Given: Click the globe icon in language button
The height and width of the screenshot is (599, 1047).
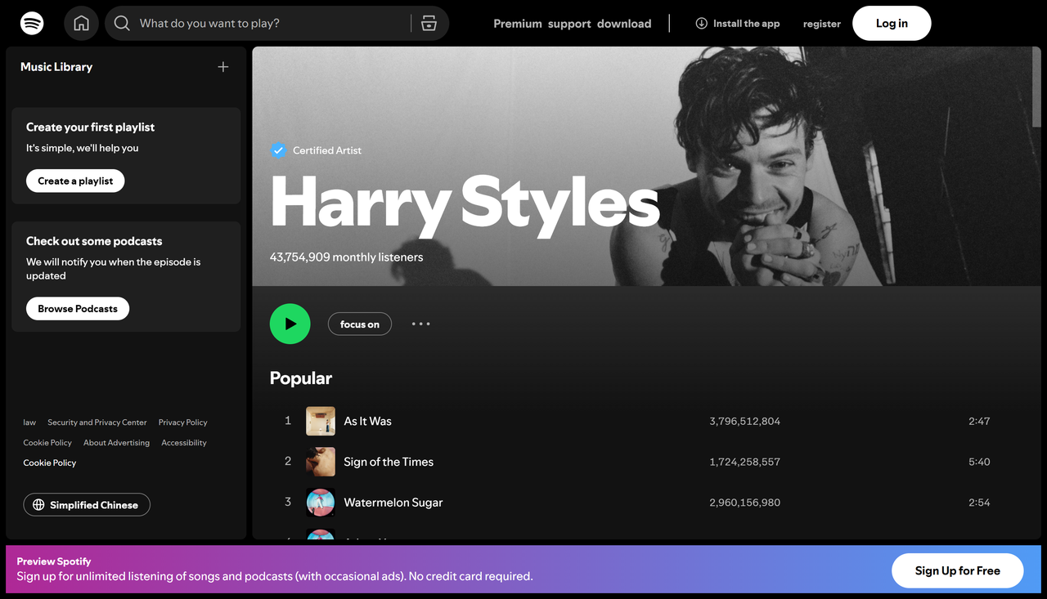Looking at the screenshot, I should (38, 505).
